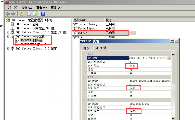
Task: Click the property list scroll down arrow
Action: pos(173,118)
